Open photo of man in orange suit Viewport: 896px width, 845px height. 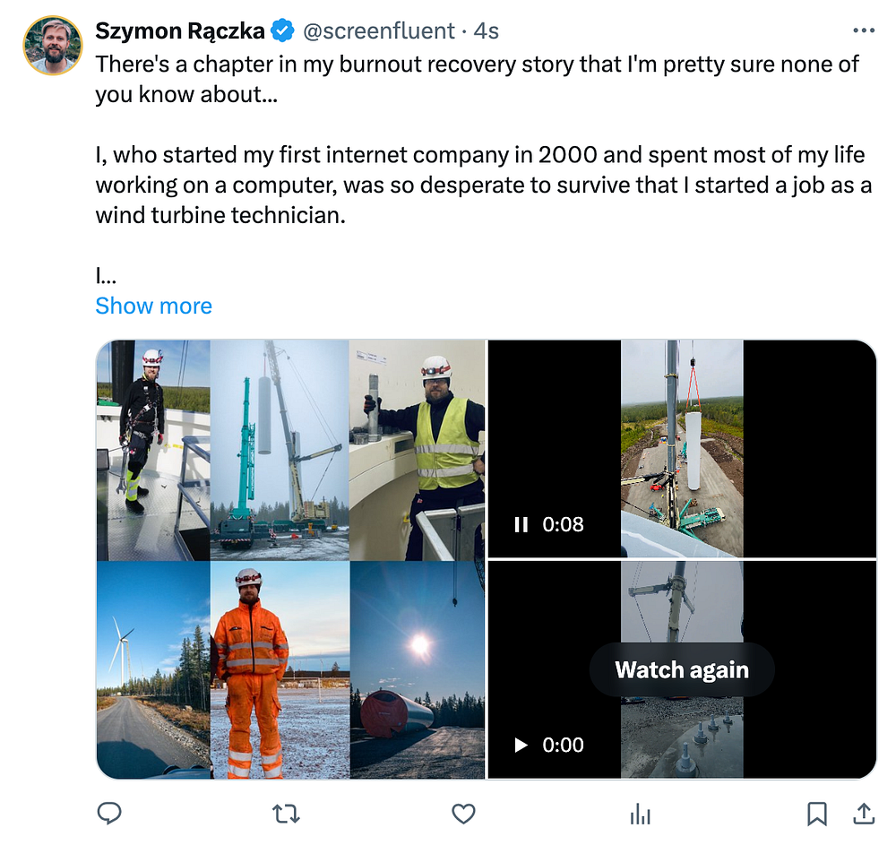coord(251,669)
